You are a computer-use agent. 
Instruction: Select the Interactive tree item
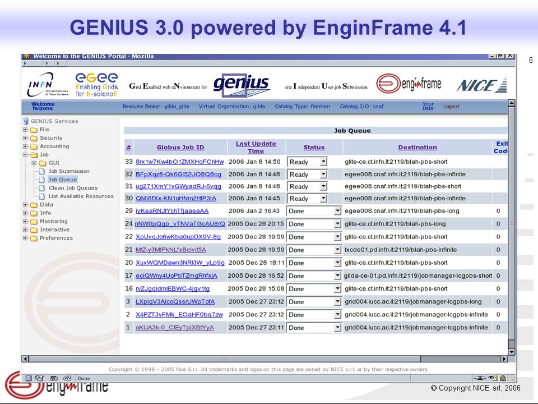coord(54,229)
